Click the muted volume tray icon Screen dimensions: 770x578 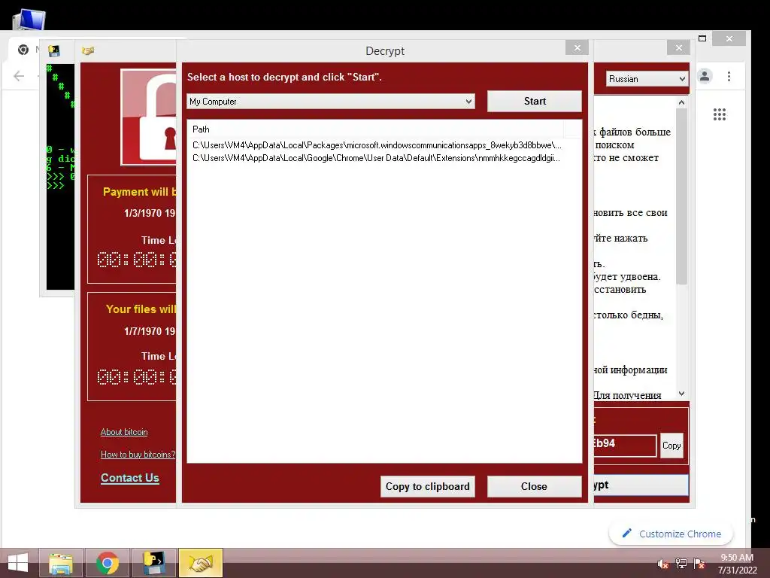click(x=663, y=564)
